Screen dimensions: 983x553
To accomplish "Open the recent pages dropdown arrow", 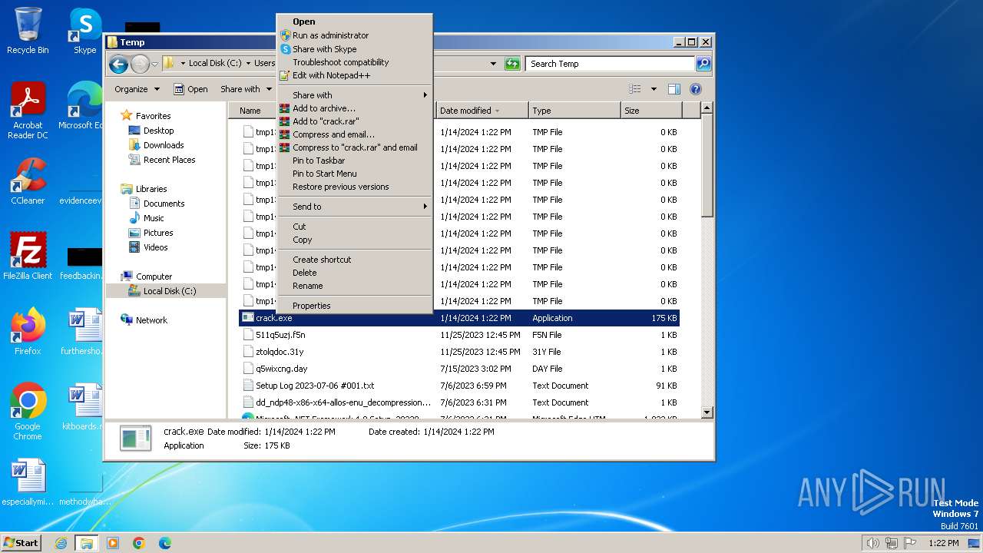I will point(155,64).
